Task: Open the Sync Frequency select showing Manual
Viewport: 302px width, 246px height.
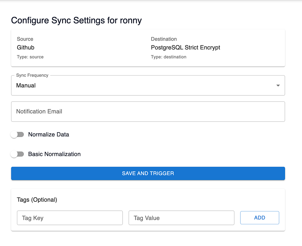Action: coord(145,86)
